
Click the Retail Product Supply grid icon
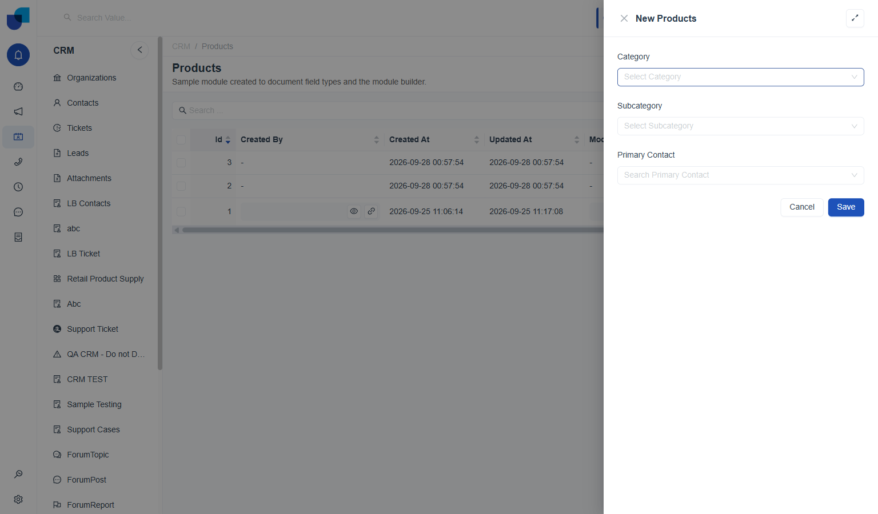(57, 279)
